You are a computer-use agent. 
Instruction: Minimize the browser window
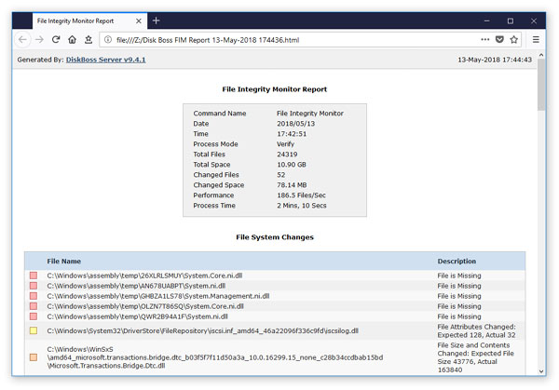pyautogui.click(x=486, y=21)
